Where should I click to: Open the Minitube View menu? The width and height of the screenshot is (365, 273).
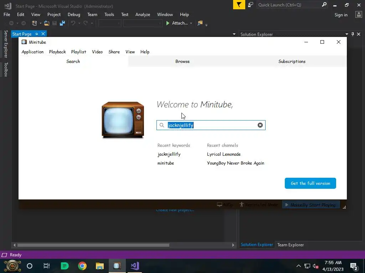point(130,52)
